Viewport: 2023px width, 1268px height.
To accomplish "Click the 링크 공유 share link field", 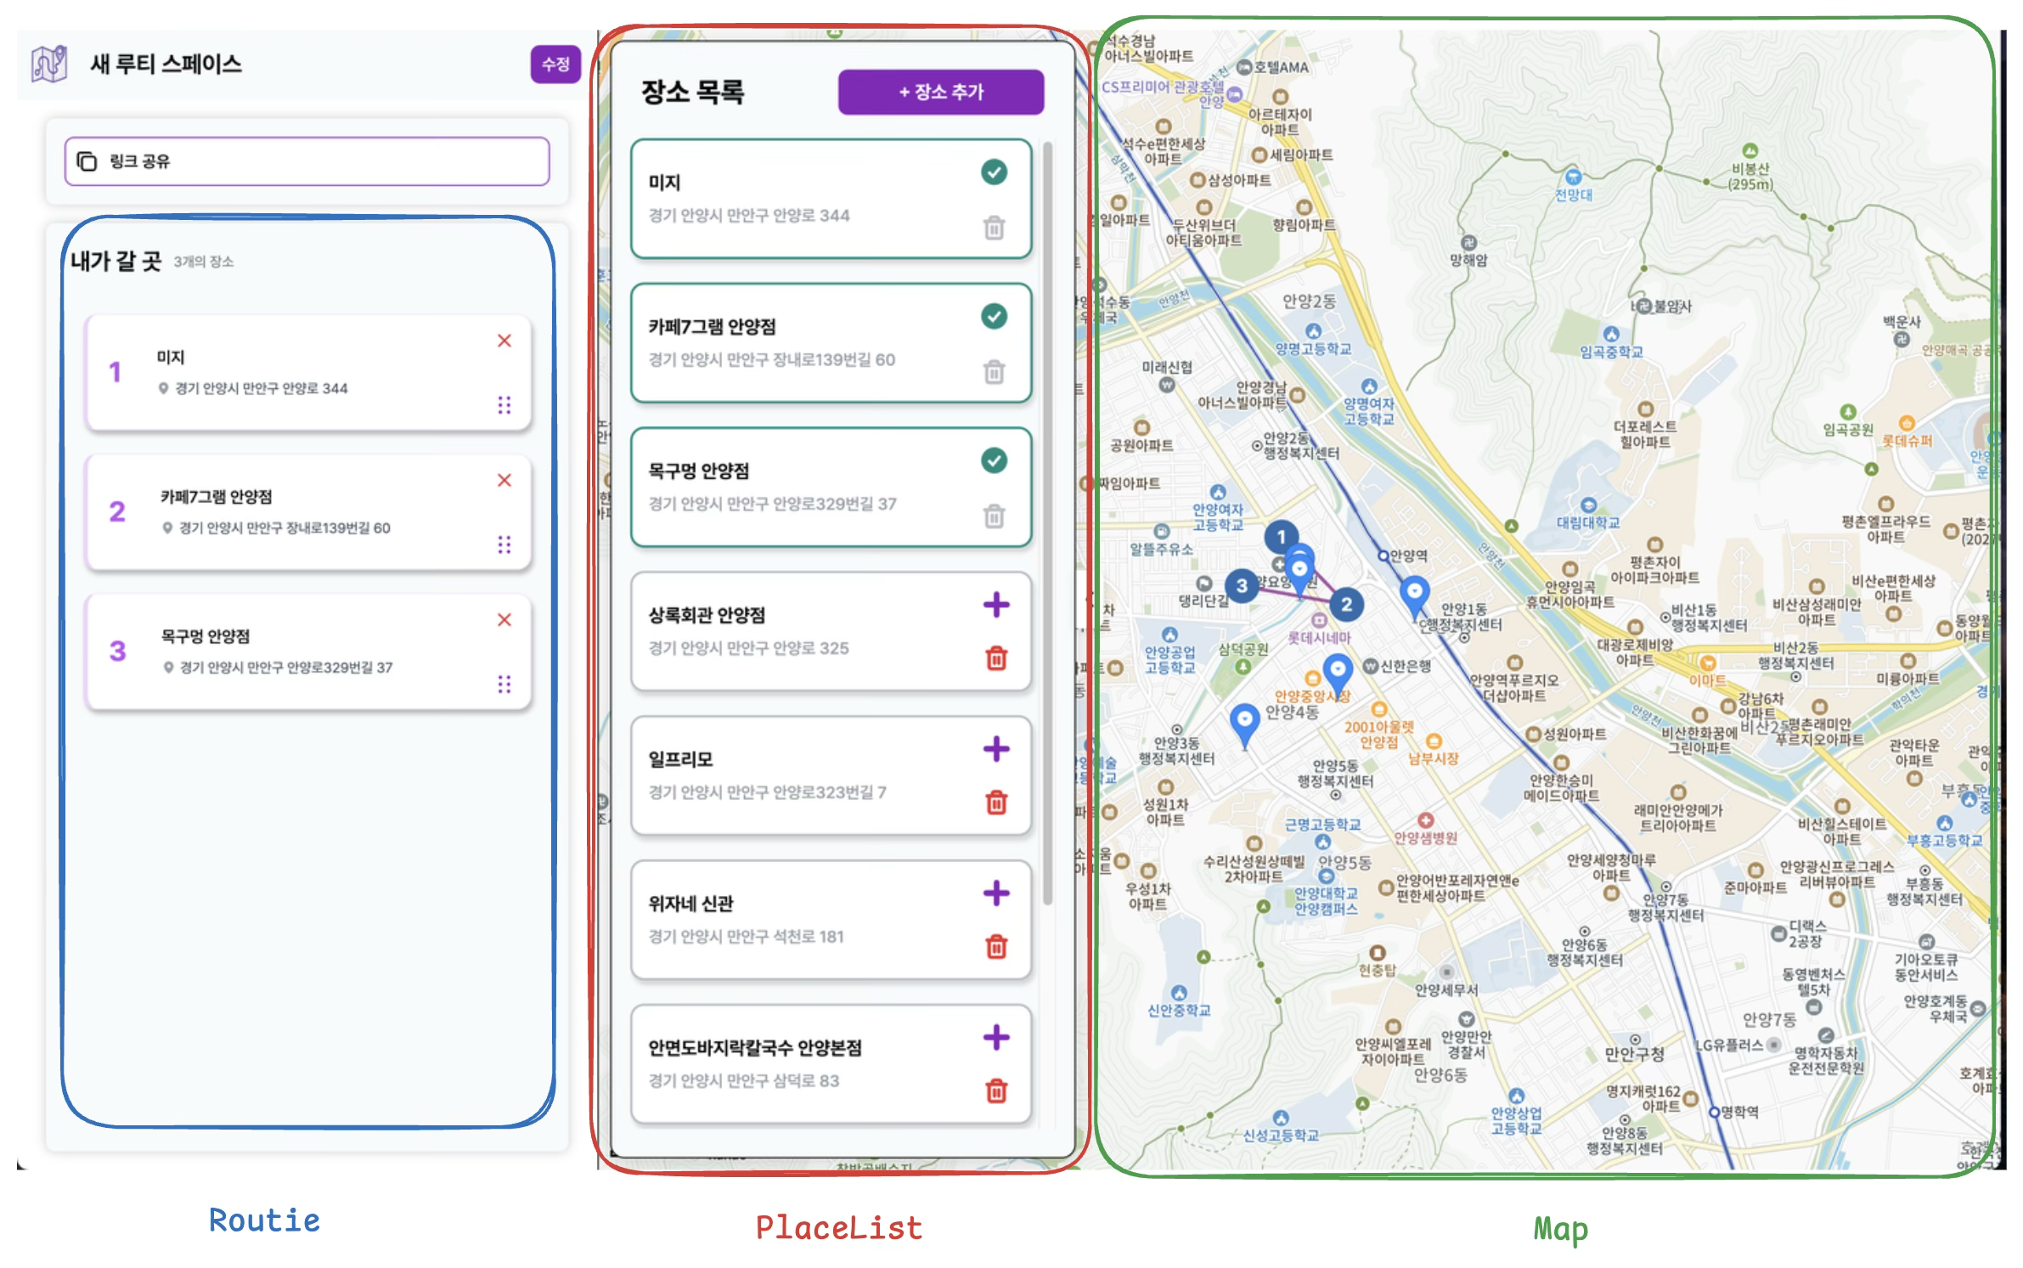I will [x=307, y=161].
